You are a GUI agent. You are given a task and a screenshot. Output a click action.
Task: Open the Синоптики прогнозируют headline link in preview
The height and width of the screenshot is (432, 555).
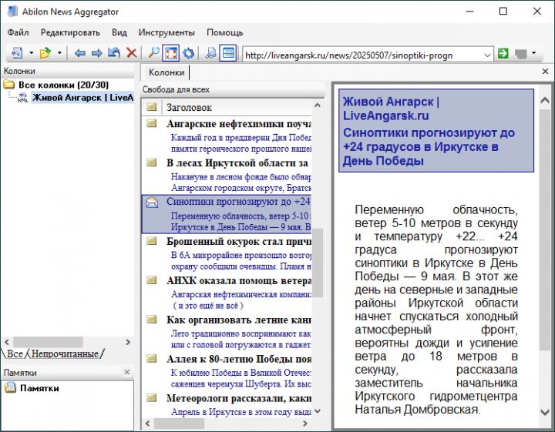point(429,147)
